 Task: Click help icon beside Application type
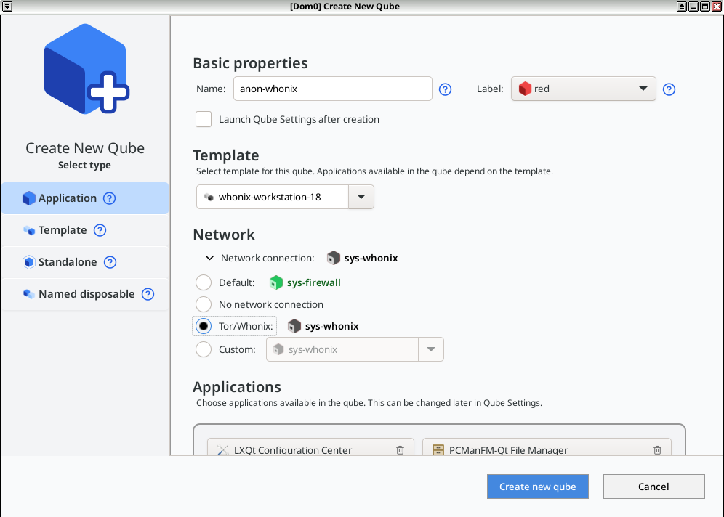[109, 198]
